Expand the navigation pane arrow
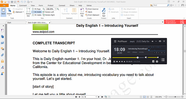186x99 pixels. [x=3, y=26]
